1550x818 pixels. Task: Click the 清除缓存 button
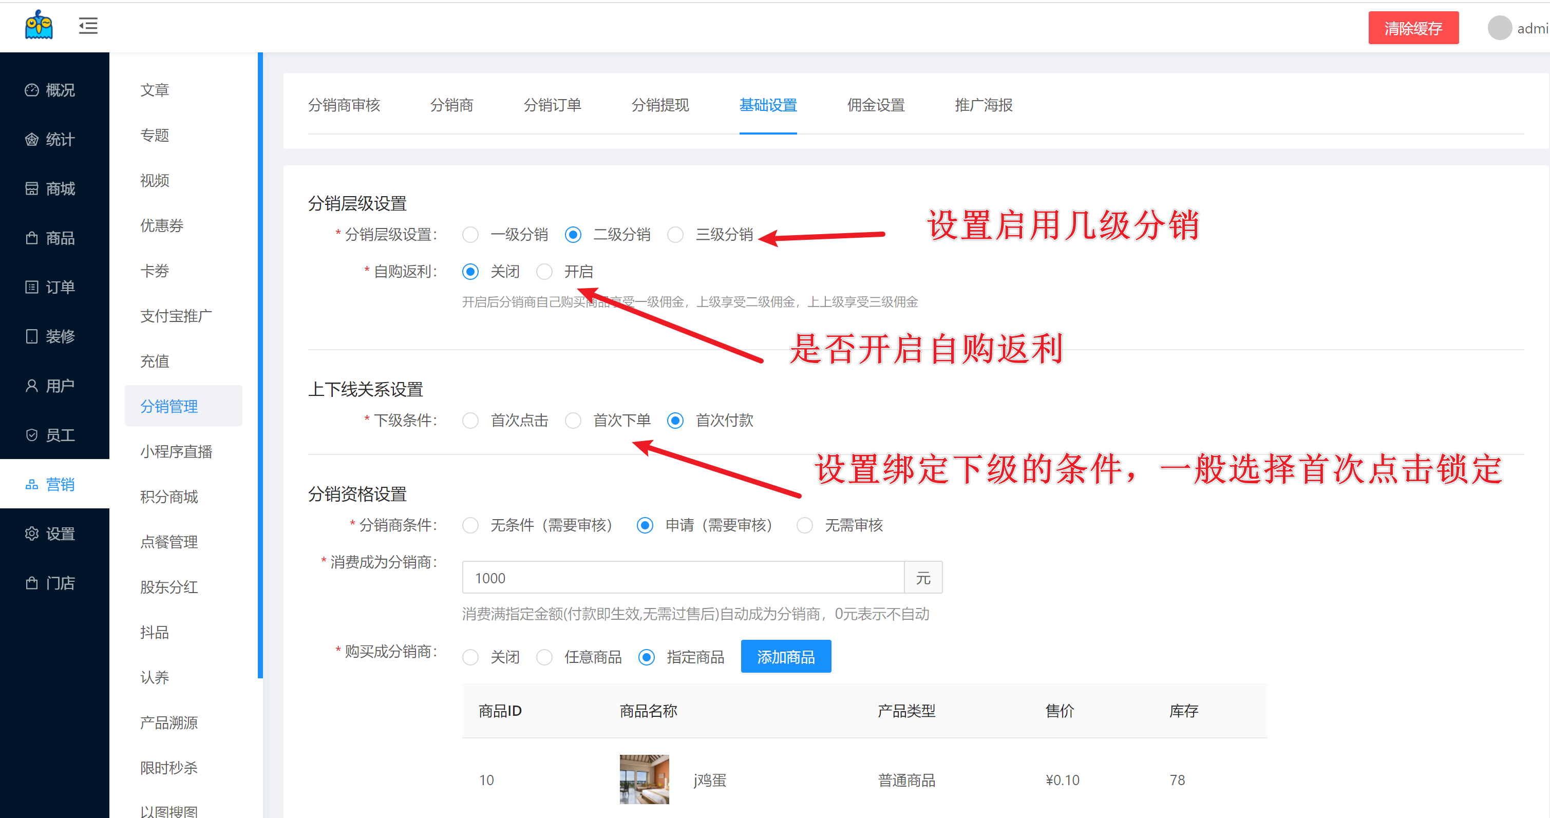pos(1413,28)
